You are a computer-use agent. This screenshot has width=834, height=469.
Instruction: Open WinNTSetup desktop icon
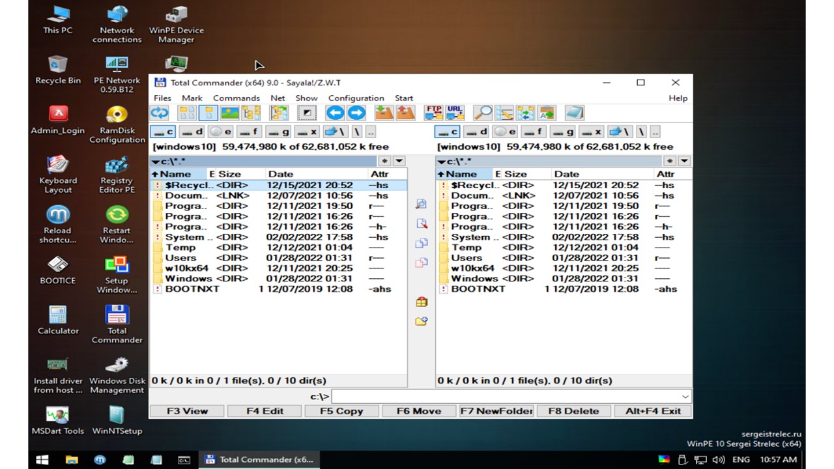(117, 420)
